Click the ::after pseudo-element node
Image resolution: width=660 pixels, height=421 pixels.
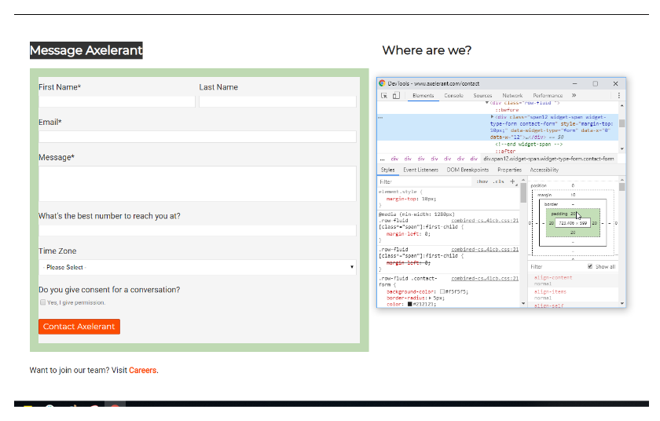coord(505,151)
